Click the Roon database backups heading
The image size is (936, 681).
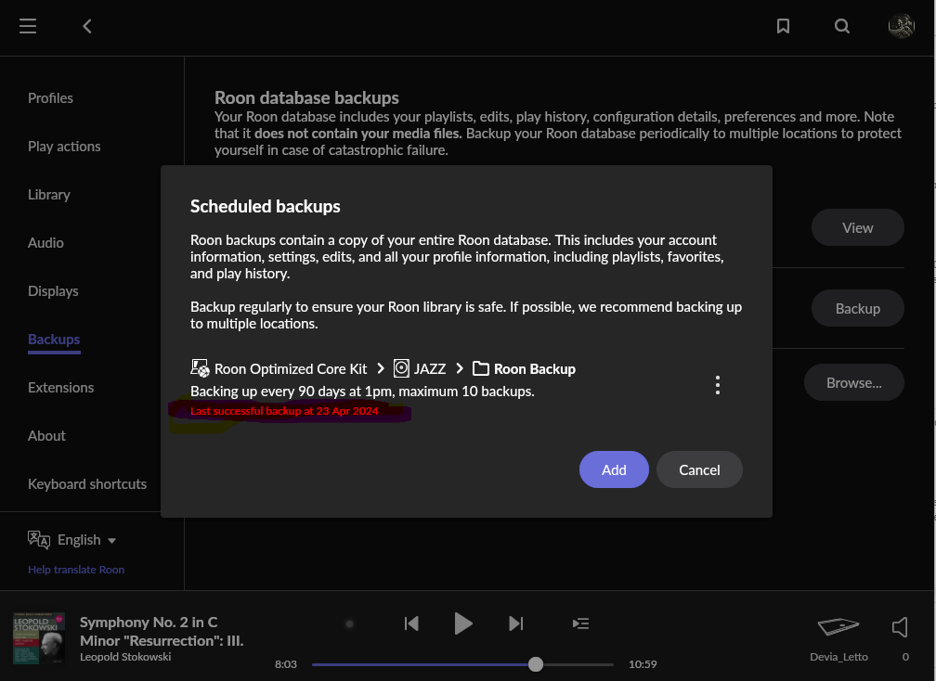pos(306,97)
